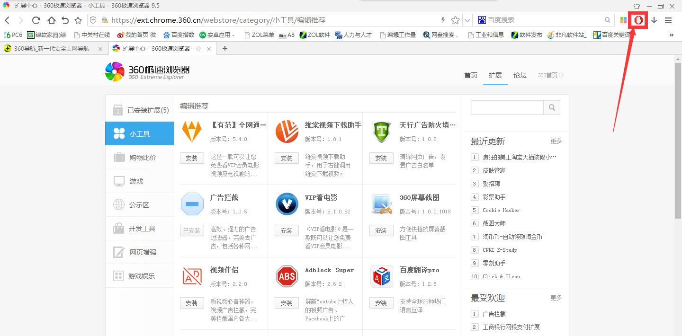Select the 网页增强 category
Viewport: 682px width, 336px height.
pos(140,252)
